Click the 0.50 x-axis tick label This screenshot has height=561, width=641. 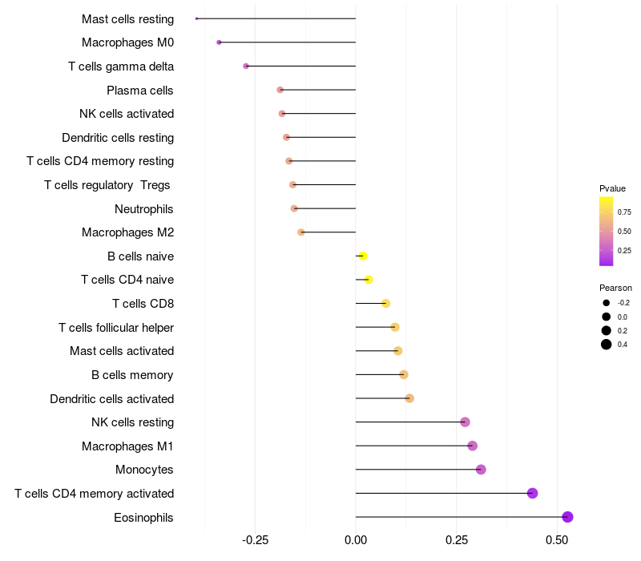point(557,541)
